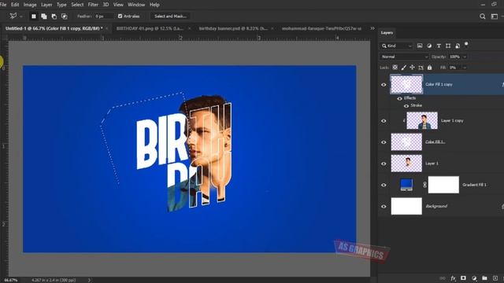Choose Subtract from selection mode icon
This screenshot has height=283, width=504.
(x=54, y=16)
